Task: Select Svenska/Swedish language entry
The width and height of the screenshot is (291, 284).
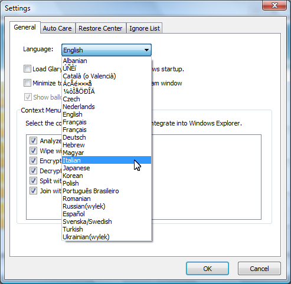Action: [106, 222]
